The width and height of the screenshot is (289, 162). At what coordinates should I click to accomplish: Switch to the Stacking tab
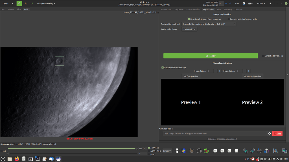click(228, 9)
